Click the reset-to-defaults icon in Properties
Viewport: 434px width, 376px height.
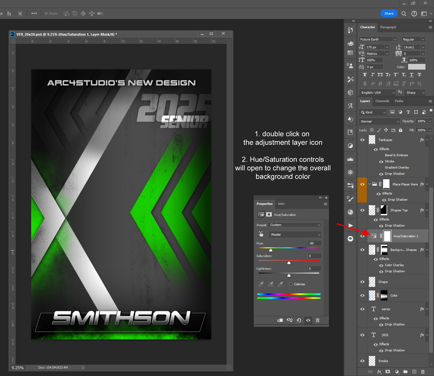(299, 320)
